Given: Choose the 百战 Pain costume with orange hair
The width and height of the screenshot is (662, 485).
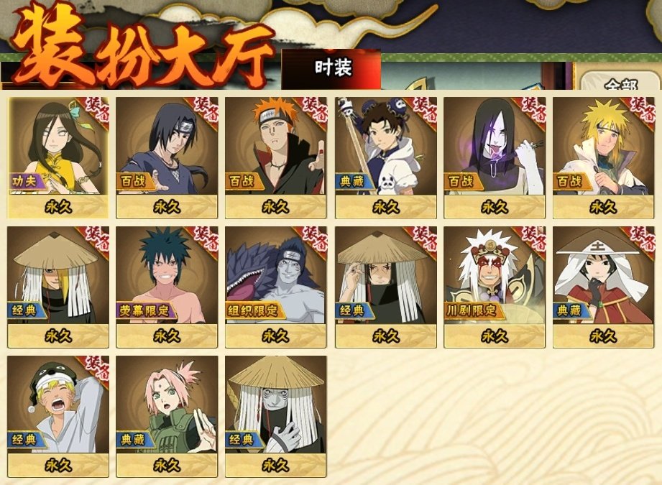Looking at the screenshot, I should pos(276,157).
